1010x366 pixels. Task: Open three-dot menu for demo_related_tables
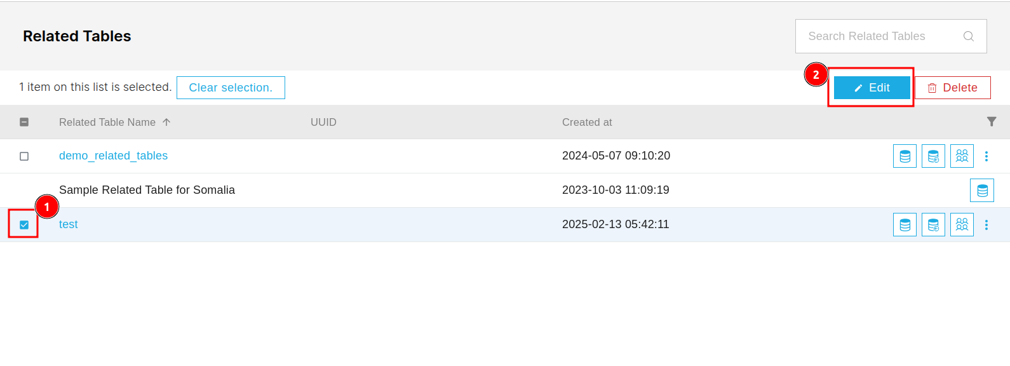click(986, 156)
